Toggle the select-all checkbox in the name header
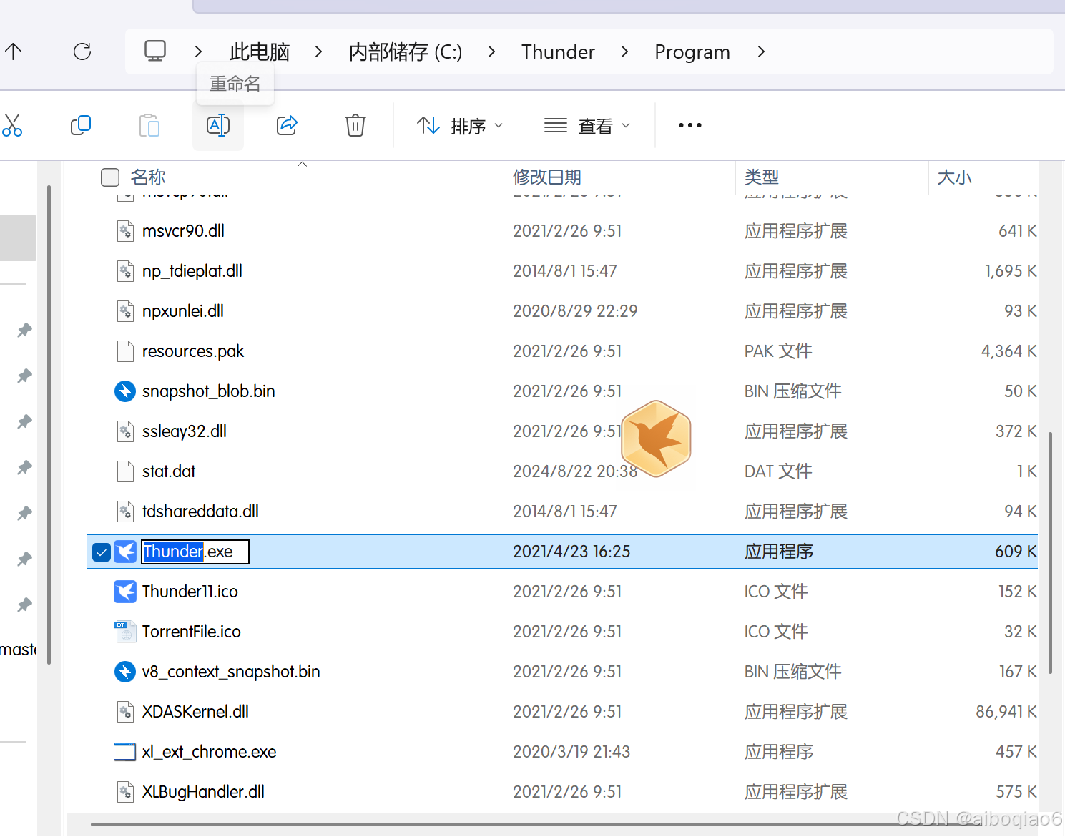Viewport: 1065px width, 837px height. [x=110, y=177]
